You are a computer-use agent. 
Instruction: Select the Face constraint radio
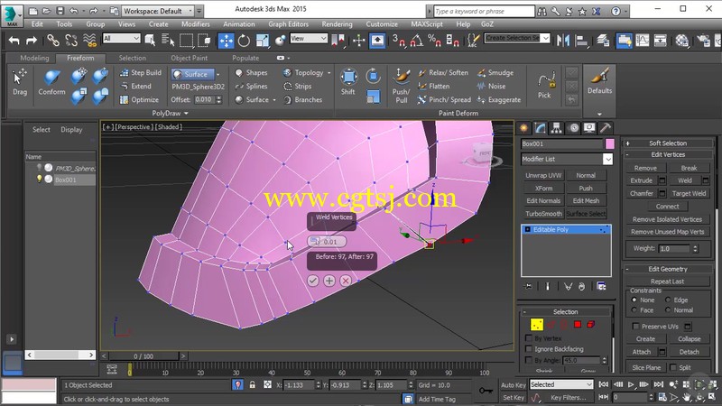point(634,309)
